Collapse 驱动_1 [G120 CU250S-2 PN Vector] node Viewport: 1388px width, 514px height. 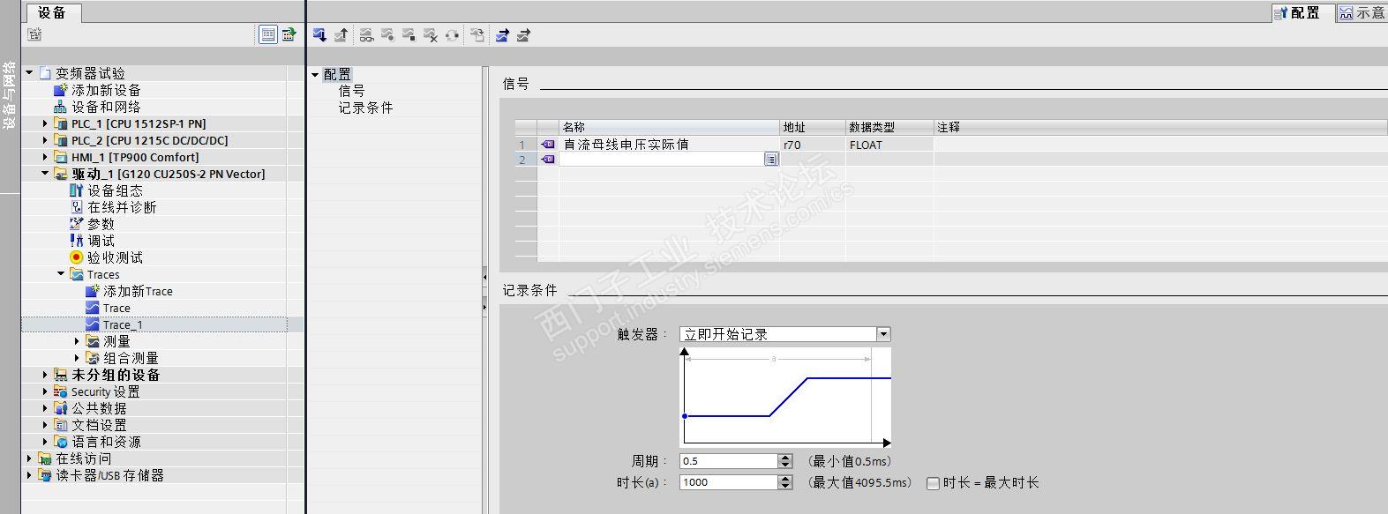click(45, 174)
